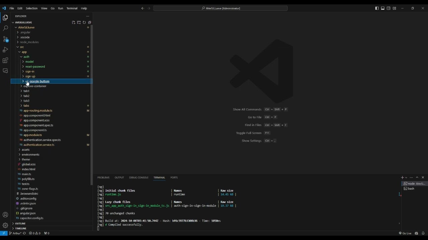Open the Help menu
Screen dimensions: 428x240
84,8
